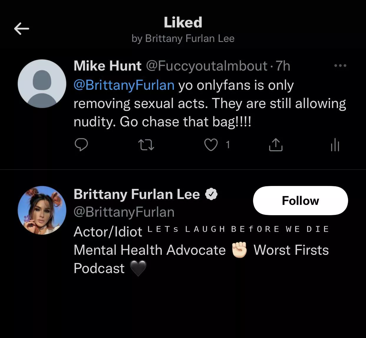
Task: Reply to Mike Hunt's tweet
Action: 81,145
